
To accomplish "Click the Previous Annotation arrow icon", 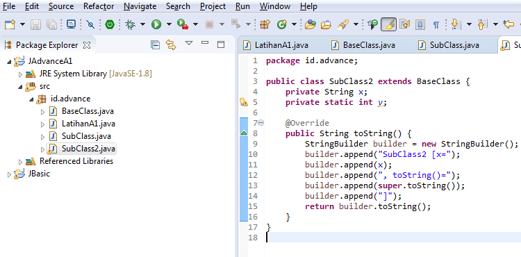I will (x=482, y=24).
